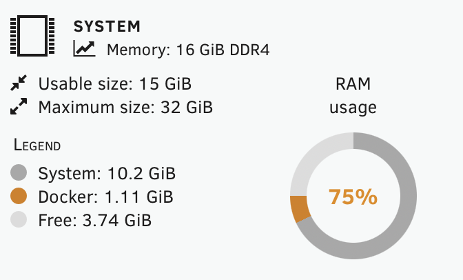Select the gray System legend circle
This screenshot has width=463, height=280.
[x=19, y=172]
